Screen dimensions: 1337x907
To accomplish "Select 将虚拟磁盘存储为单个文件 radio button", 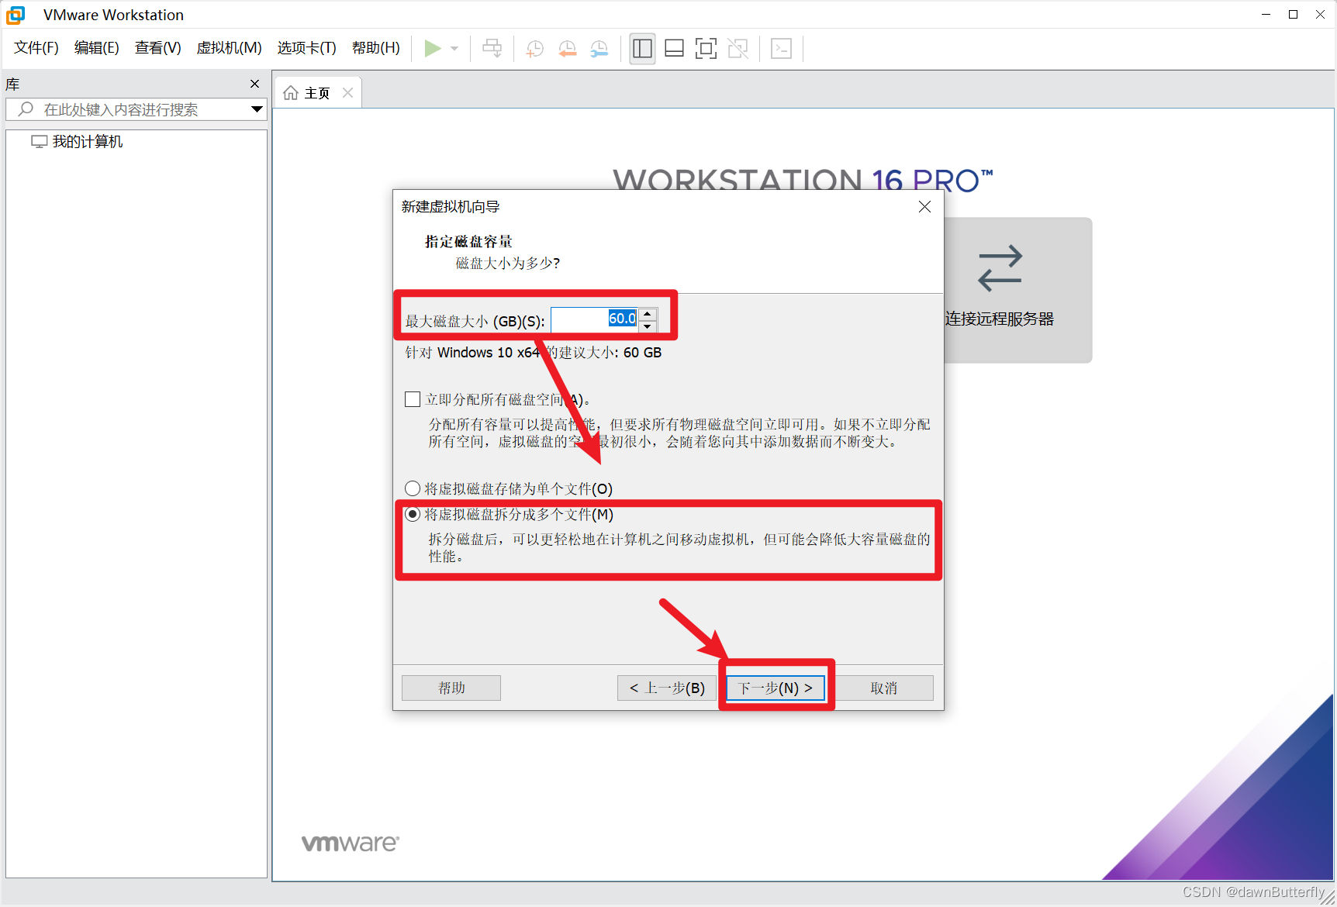I will coord(413,488).
